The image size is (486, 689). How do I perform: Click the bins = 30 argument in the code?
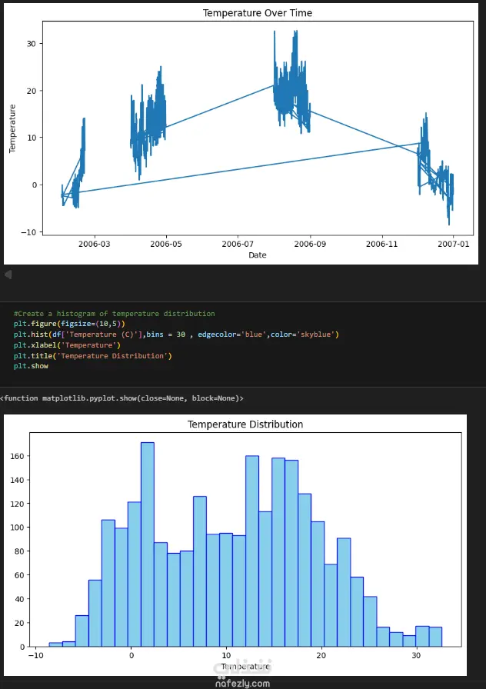(x=168, y=335)
